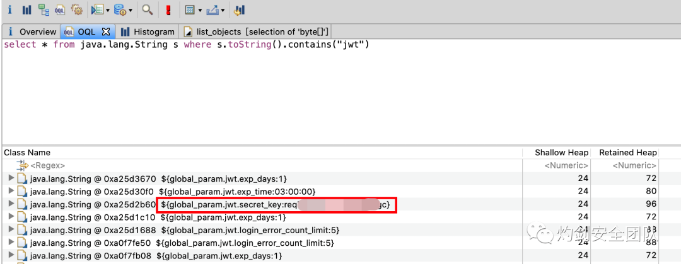Screen dimensions: 681x264
Task: Click the object icon of row 0xa0f7fe50
Action: (x=22, y=243)
